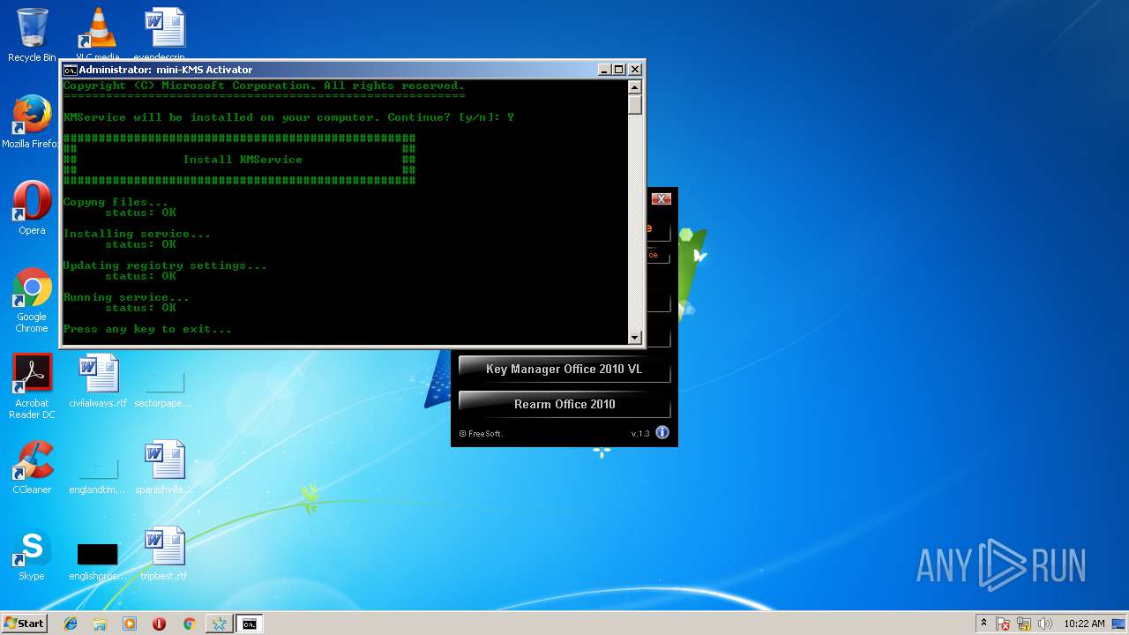Launch Windows Media Player from taskbar

point(130,624)
